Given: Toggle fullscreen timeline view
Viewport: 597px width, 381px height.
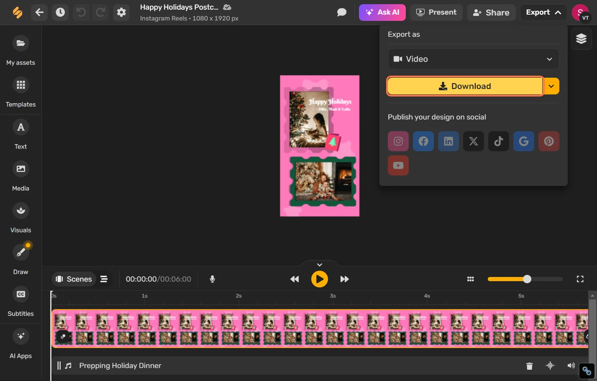Looking at the screenshot, I should (x=580, y=279).
